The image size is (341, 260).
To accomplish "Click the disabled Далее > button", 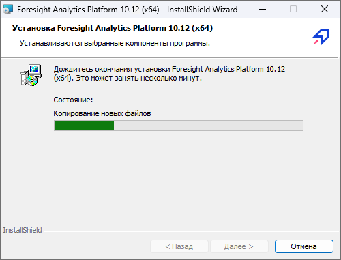I will [239, 246].
